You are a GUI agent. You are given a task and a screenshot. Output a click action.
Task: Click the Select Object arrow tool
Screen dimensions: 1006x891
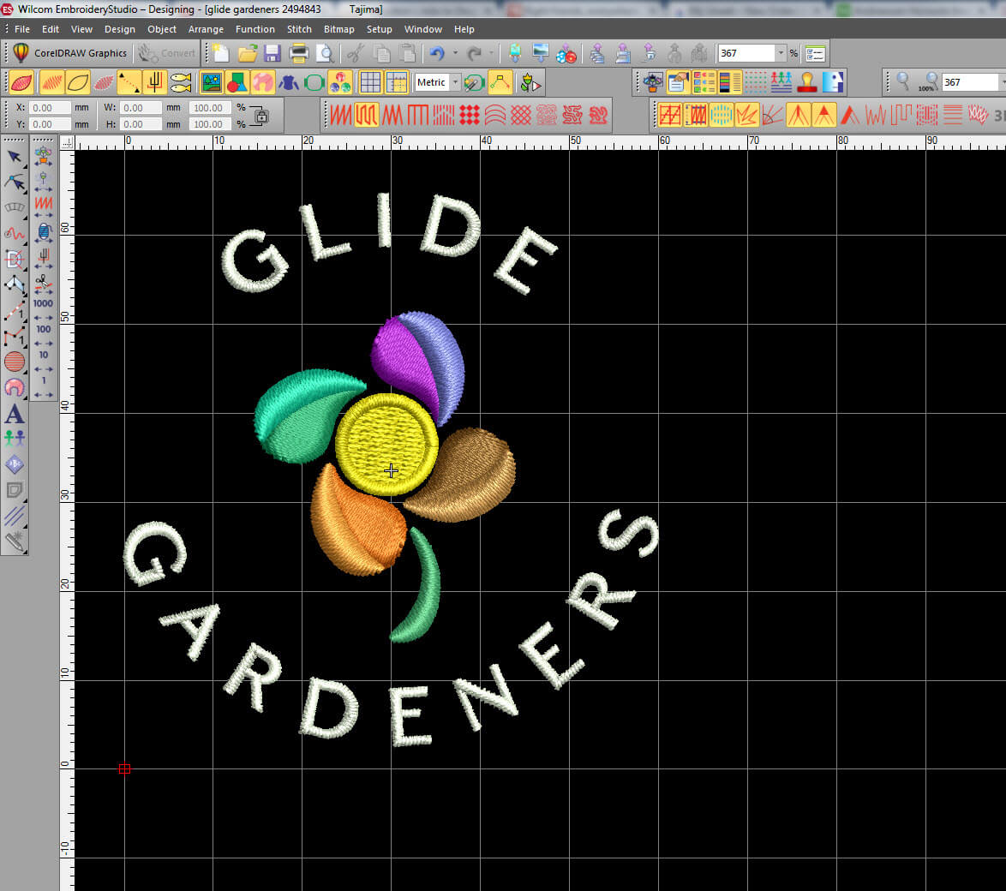click(15, 156)
